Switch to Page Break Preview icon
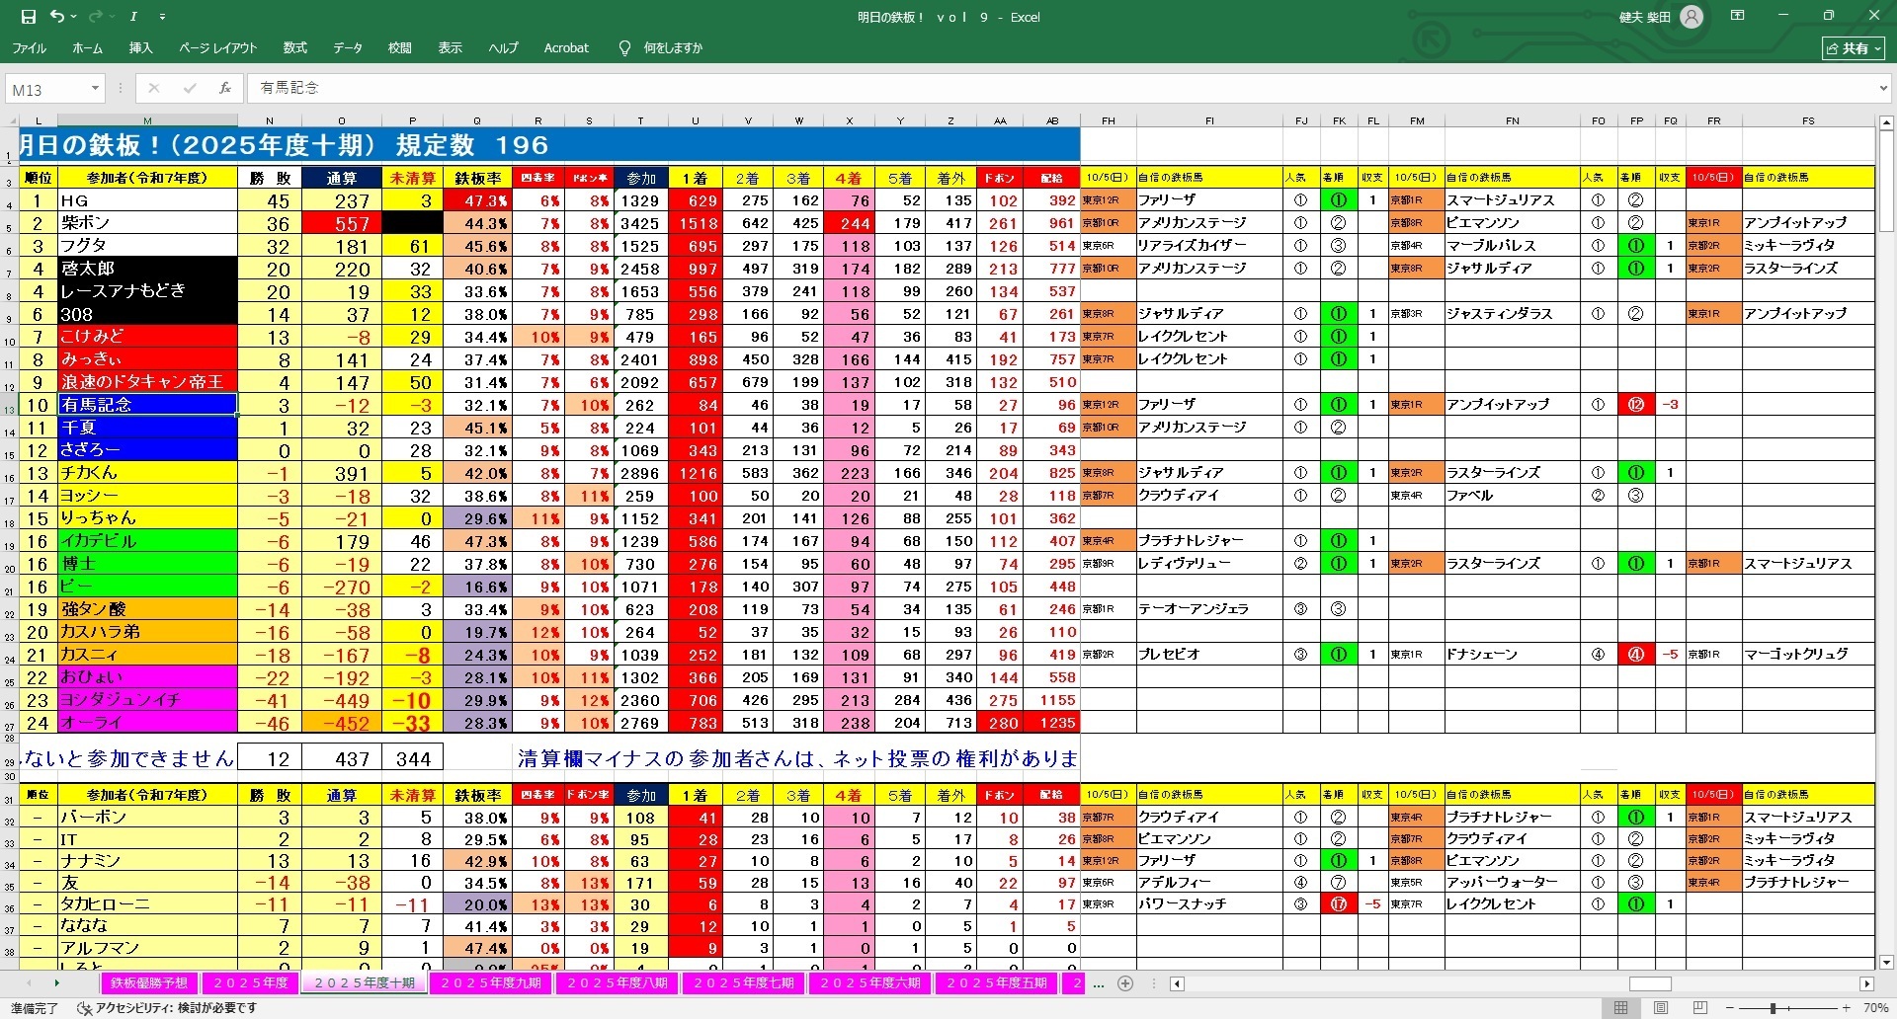Image resolution: width=1897 pixels, height=1019 pixels. click(x=1698, y=1008)
